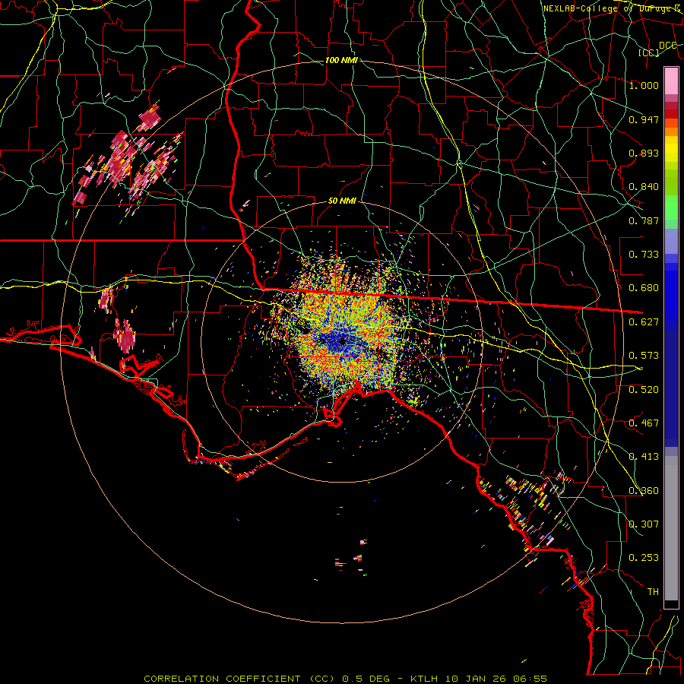Viewport: 684px width, 684px height.
Task: Click the 0.307 legend value
Action: pos(644,524)
